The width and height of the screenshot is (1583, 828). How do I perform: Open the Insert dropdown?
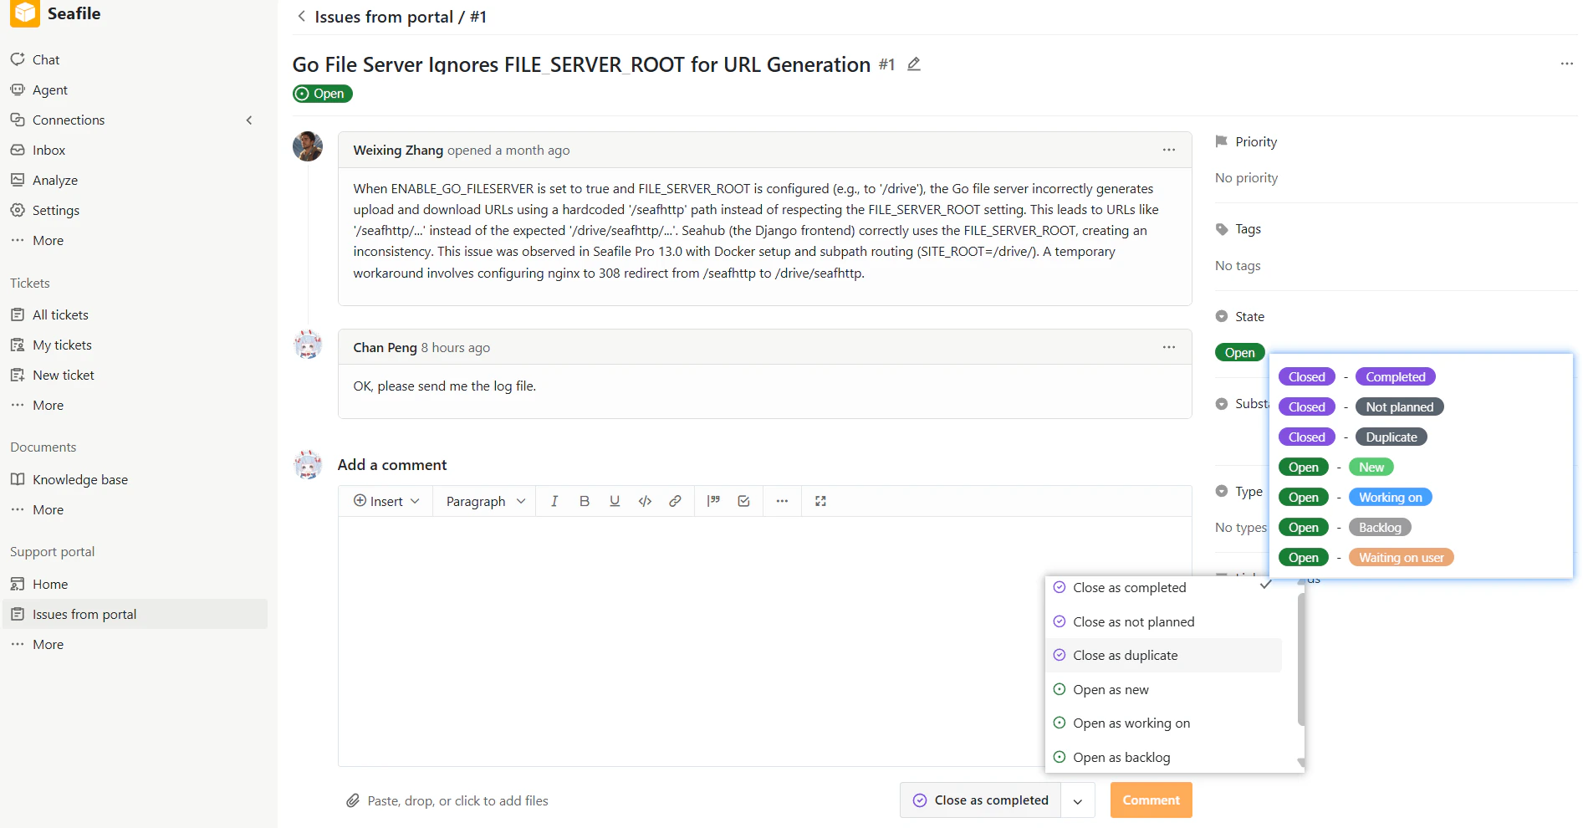(386, 501)
